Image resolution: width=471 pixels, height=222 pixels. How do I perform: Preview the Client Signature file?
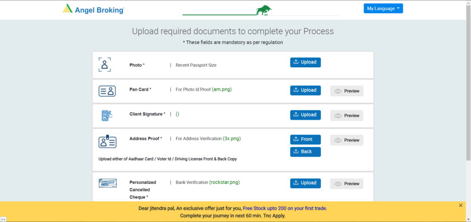pyautogui.click(x=347, y=115)
